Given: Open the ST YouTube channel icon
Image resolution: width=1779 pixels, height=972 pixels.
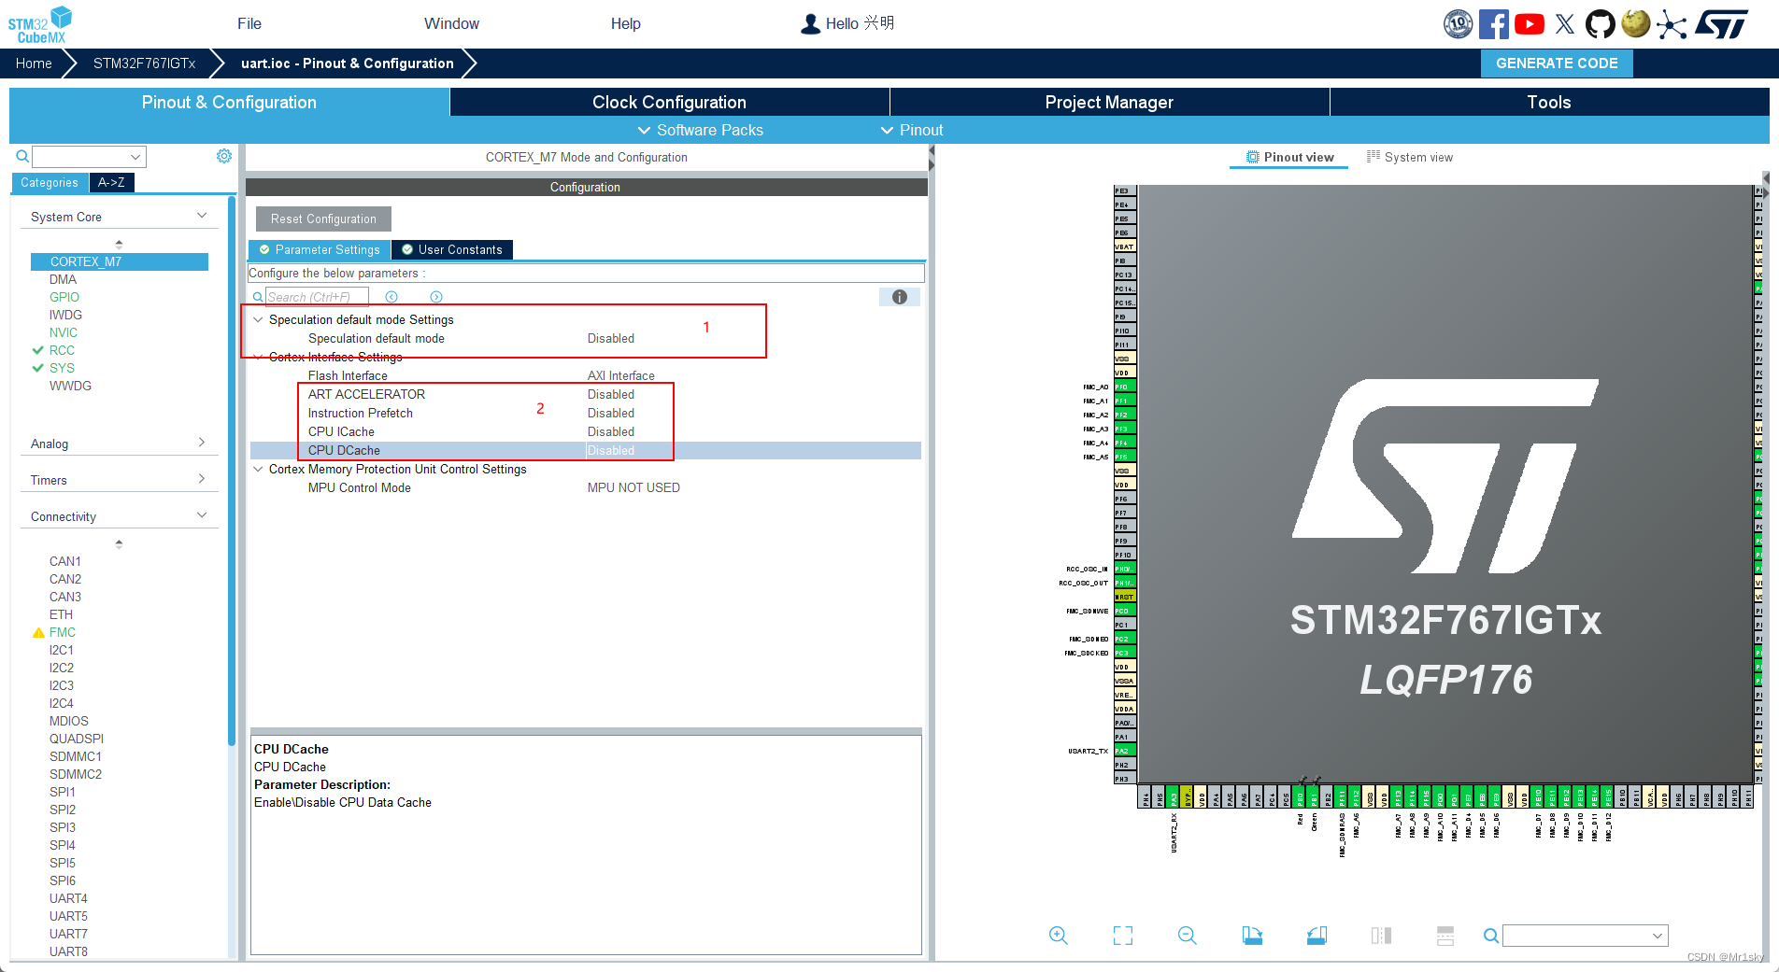Looking at the screenshot, I should click(1529, 23).
